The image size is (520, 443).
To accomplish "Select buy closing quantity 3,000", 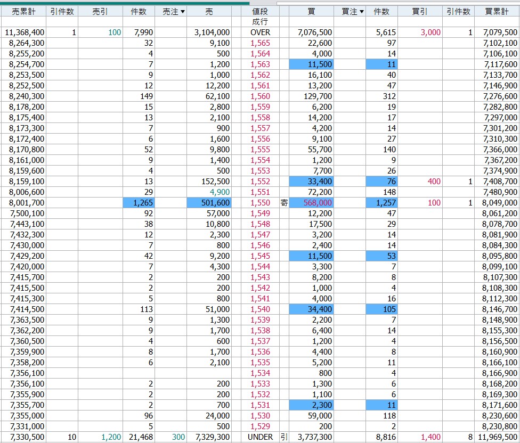I will pyautogui.click(x=430, y=32).
